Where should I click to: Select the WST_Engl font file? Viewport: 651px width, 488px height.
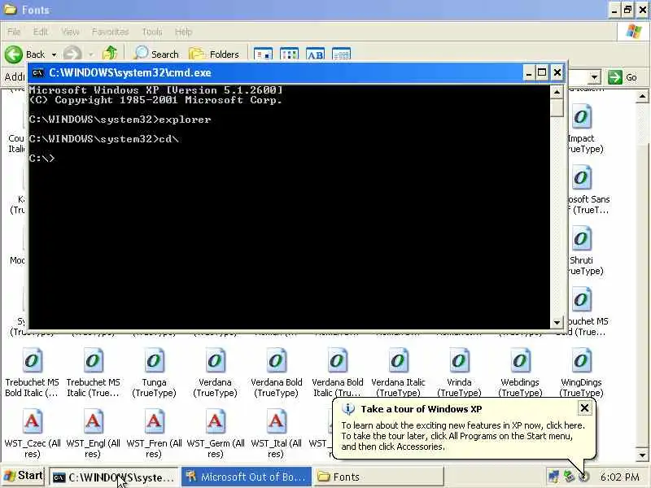(x=93, y=422)
